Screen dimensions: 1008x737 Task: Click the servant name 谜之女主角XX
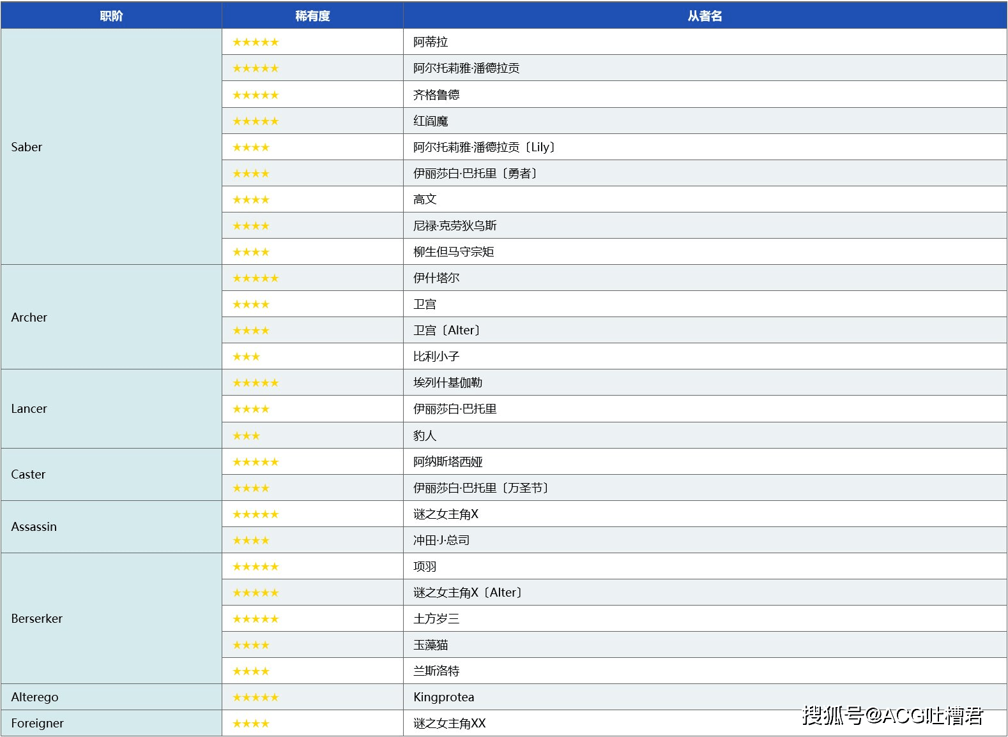coord(450,723)
